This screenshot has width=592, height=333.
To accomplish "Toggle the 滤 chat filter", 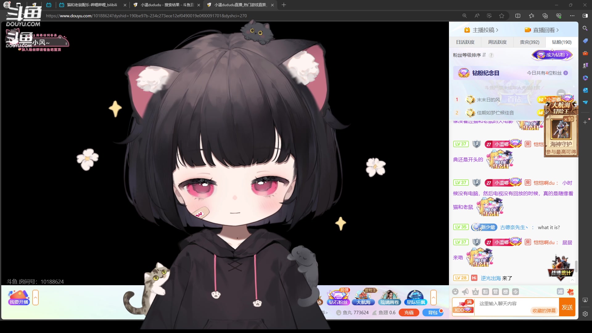I will coord(560,292).
